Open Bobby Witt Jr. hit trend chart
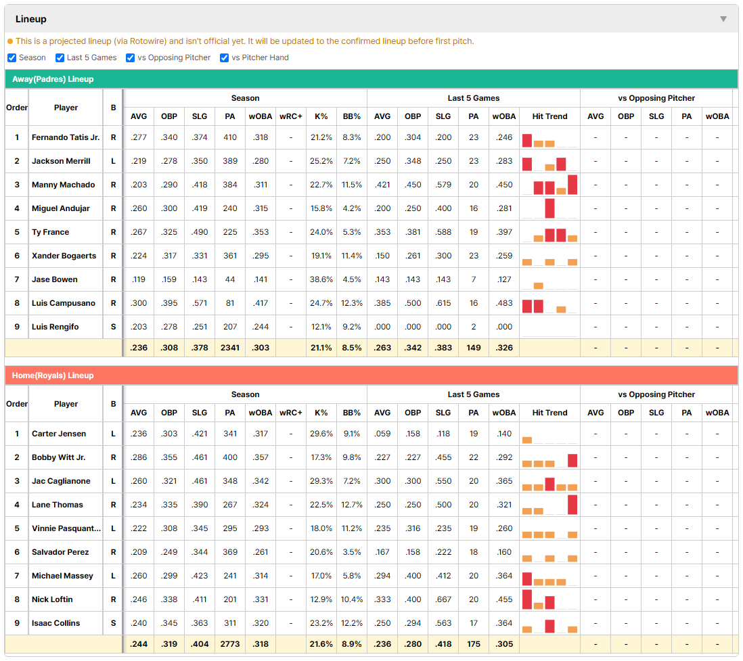The width and height of the screenshot is (743, 661). tap(549, 457)
